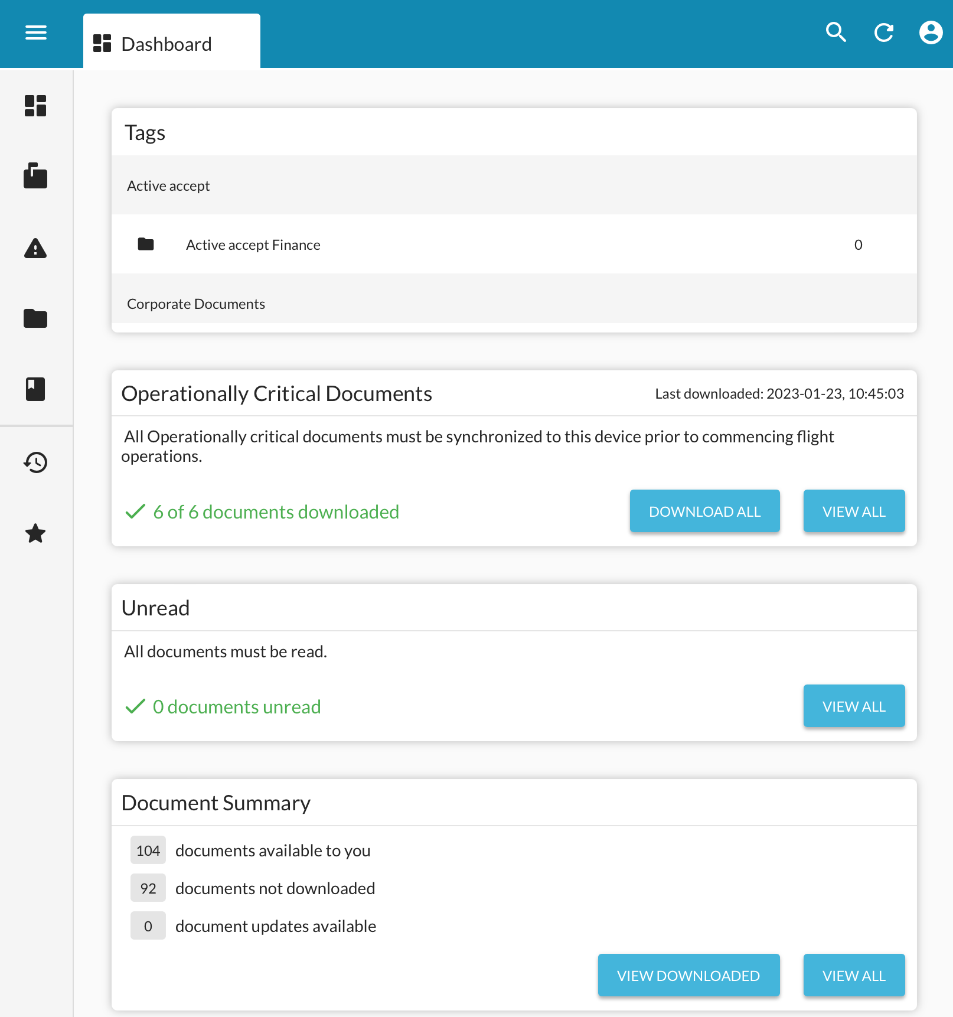Image resolution: width=953 pixels, height=1017 pixels.
Task: Click the 92 documents not downloaded badge
Action: coord(148,888)
